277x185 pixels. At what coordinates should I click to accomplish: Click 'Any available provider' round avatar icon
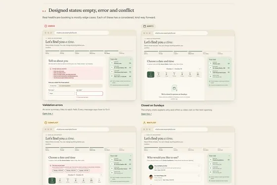click(151, 167)
